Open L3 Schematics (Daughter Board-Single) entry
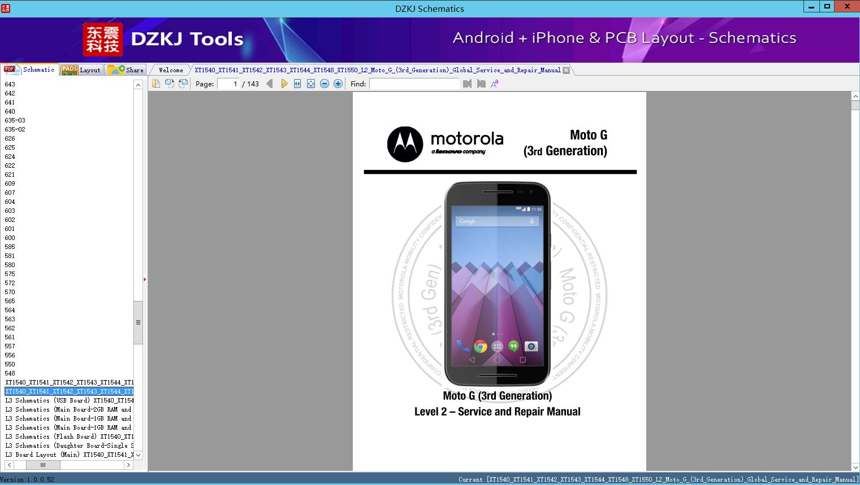This screenshot has width=860, height=485. pos(69,445)
